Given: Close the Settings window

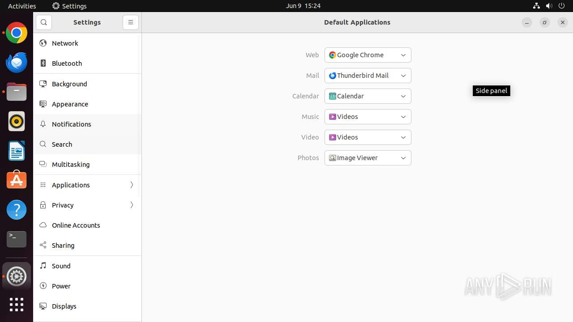Looking at the screenshot, I should tap(563, 22).
